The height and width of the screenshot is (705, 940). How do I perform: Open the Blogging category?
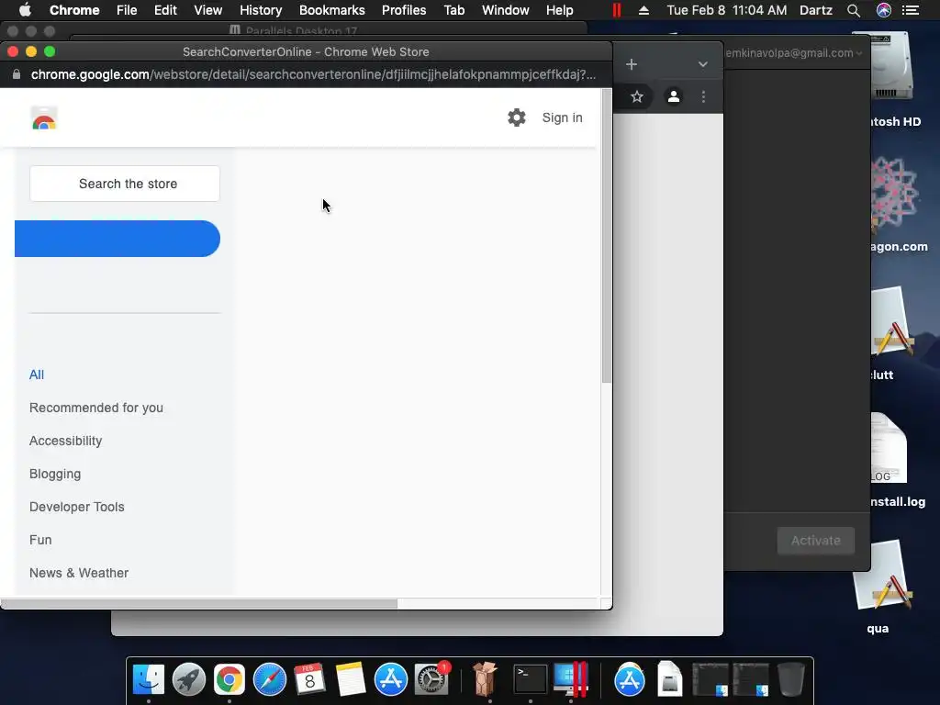[x=54, y=474]
